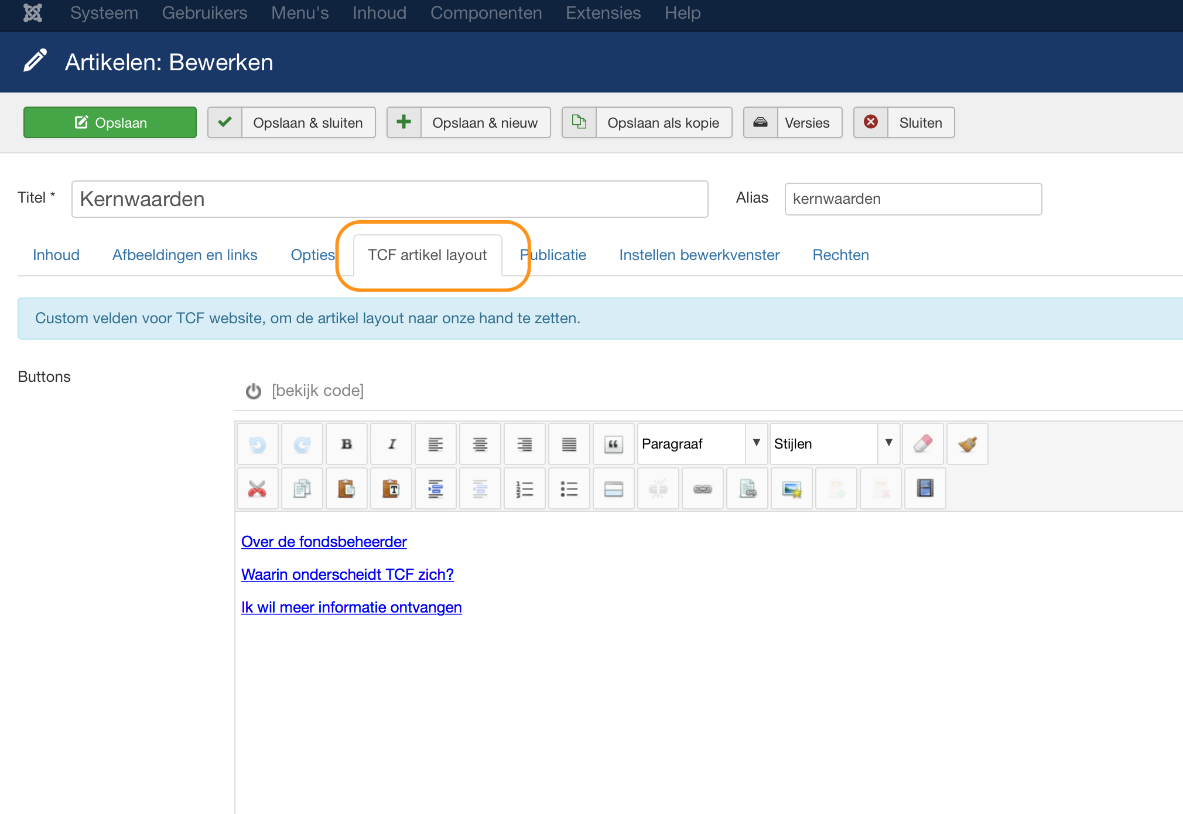This screenshot has height=814, width=1183.
Task: Click the Italic formatting icon
Action: coord(391,444)
